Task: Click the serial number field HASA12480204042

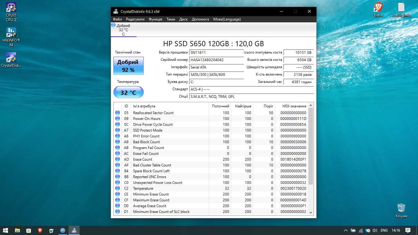Action: pyautogui.click(x=216, y=60)
